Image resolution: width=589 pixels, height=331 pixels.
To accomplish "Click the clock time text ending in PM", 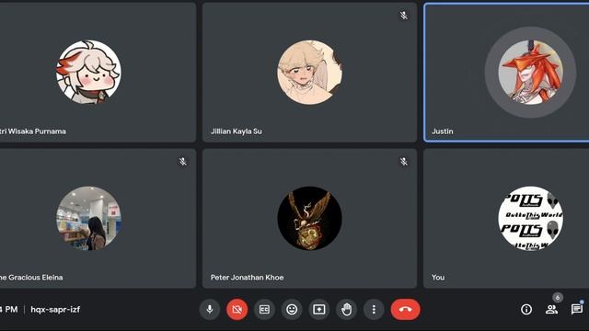I will 9,310.
